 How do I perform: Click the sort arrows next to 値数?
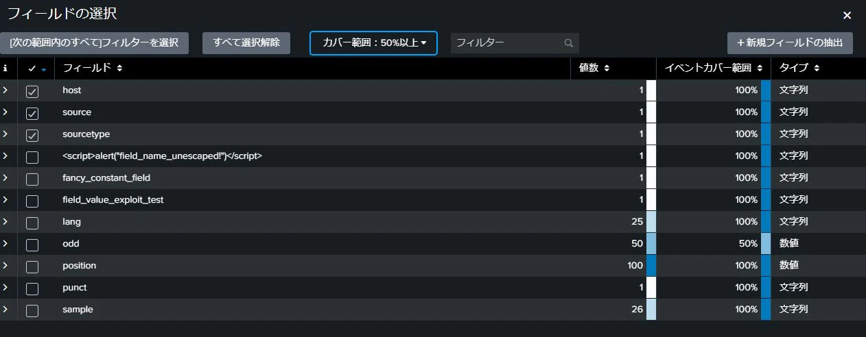[607, 68]
